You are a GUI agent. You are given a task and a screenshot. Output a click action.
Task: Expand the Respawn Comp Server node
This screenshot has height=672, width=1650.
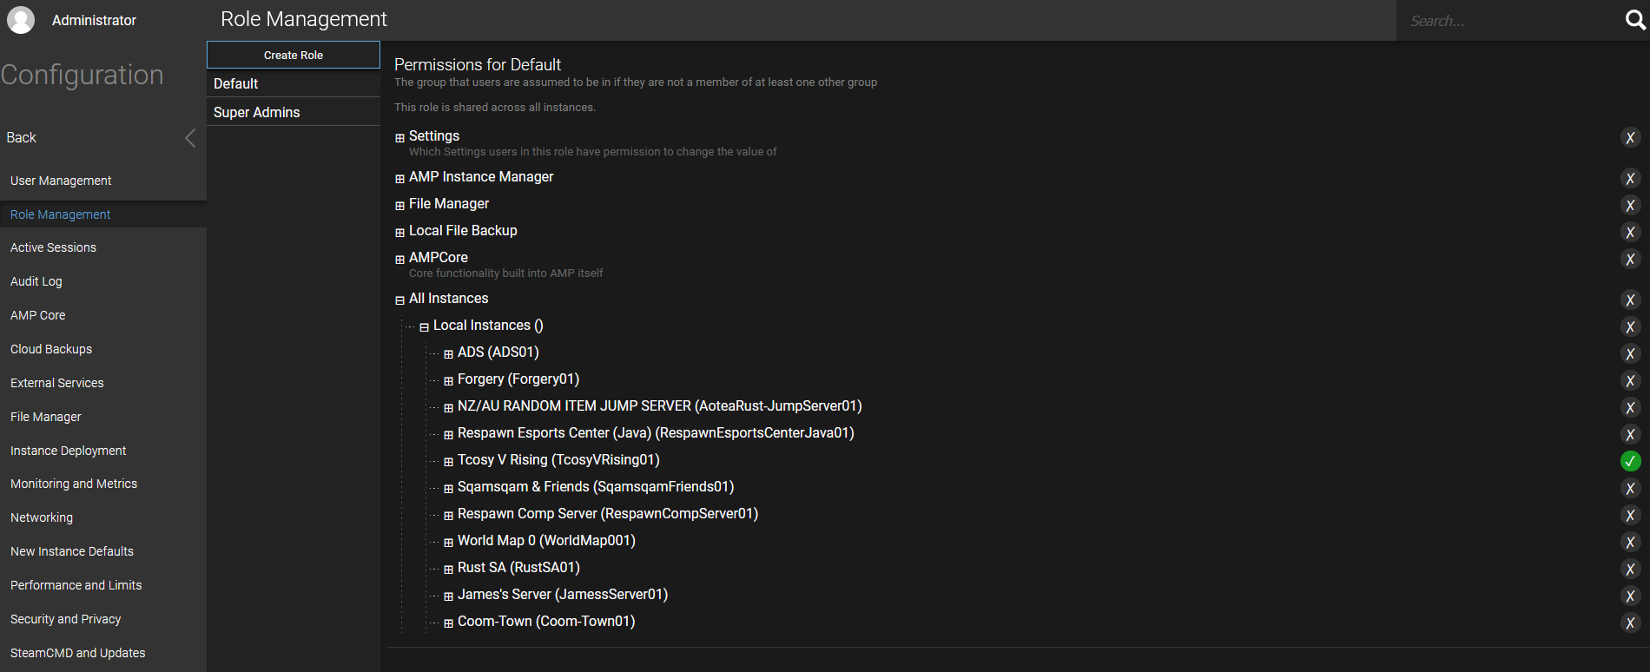pos(448,516)
